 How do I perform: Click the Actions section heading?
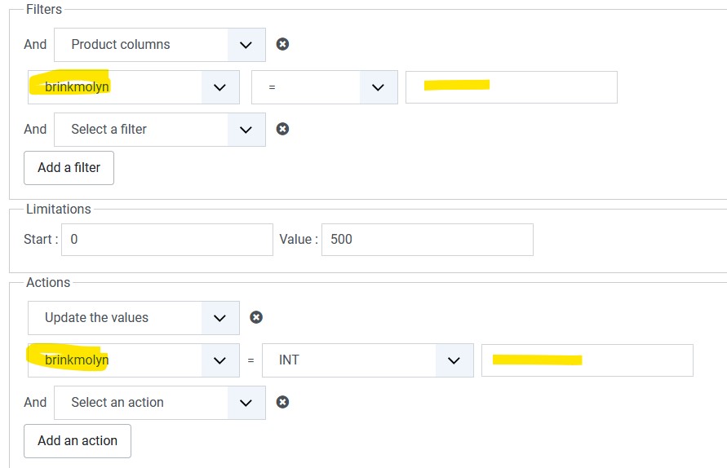pos(48,282)
